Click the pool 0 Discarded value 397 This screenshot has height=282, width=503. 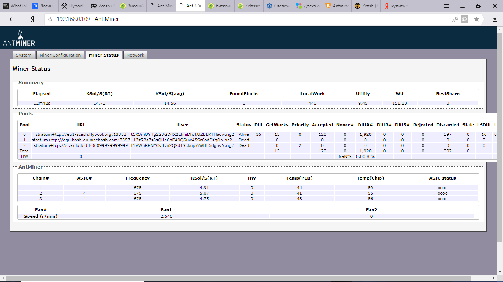coord(448,134)
